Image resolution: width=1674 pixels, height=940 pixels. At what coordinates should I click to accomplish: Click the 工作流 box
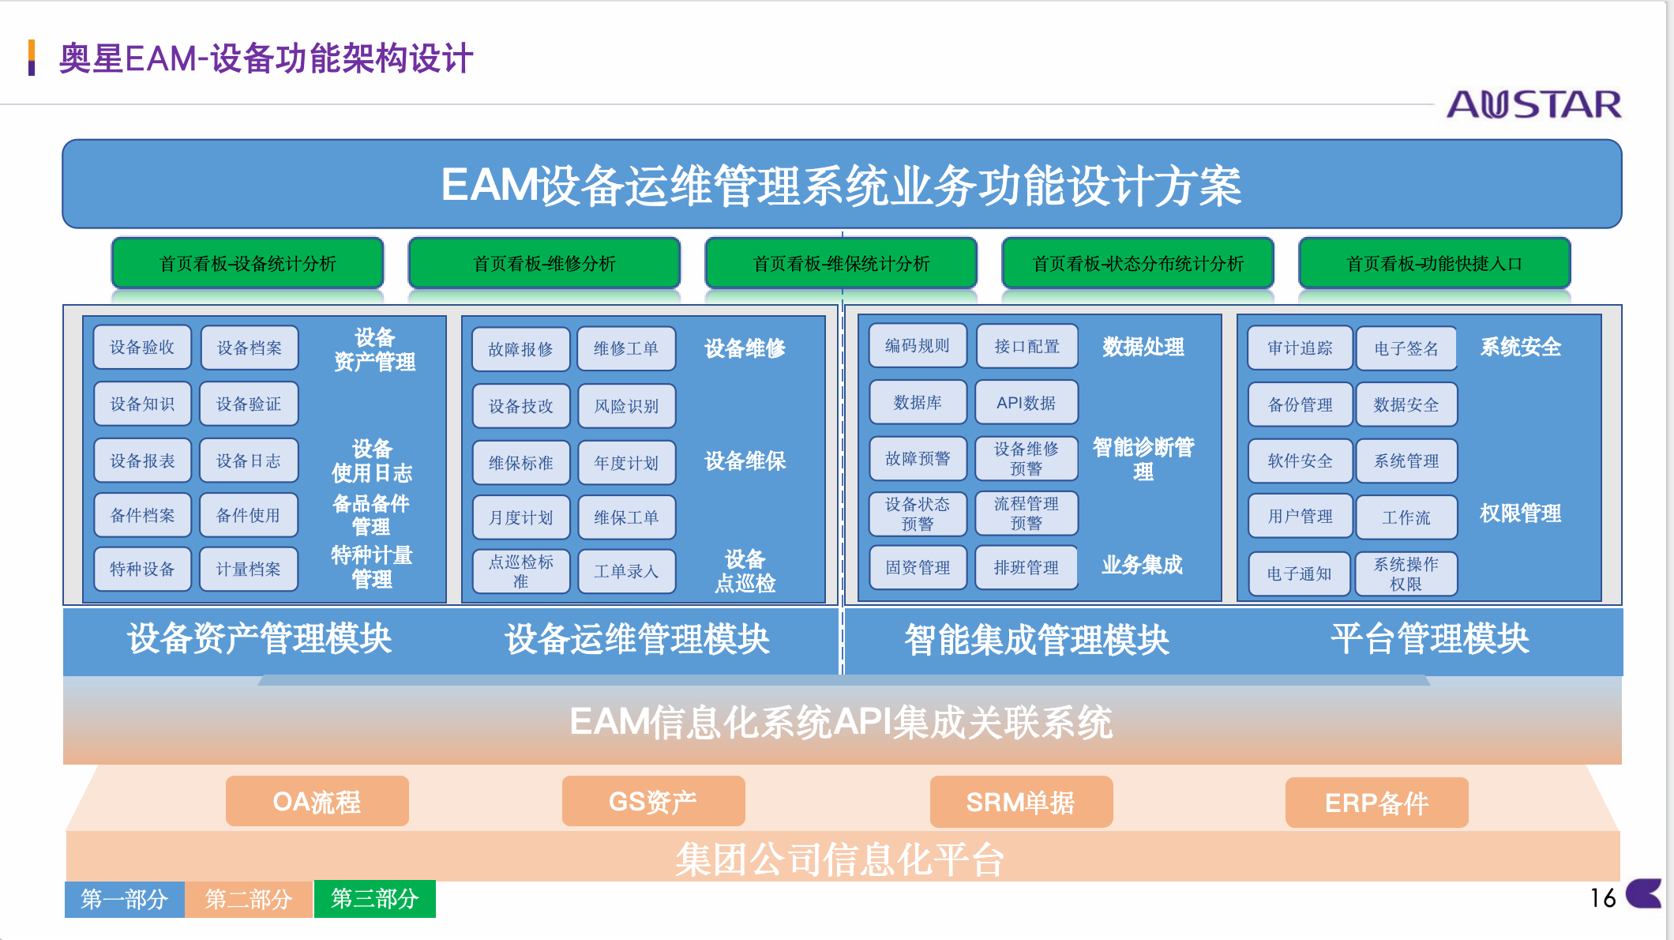(x=1406, y=517)
